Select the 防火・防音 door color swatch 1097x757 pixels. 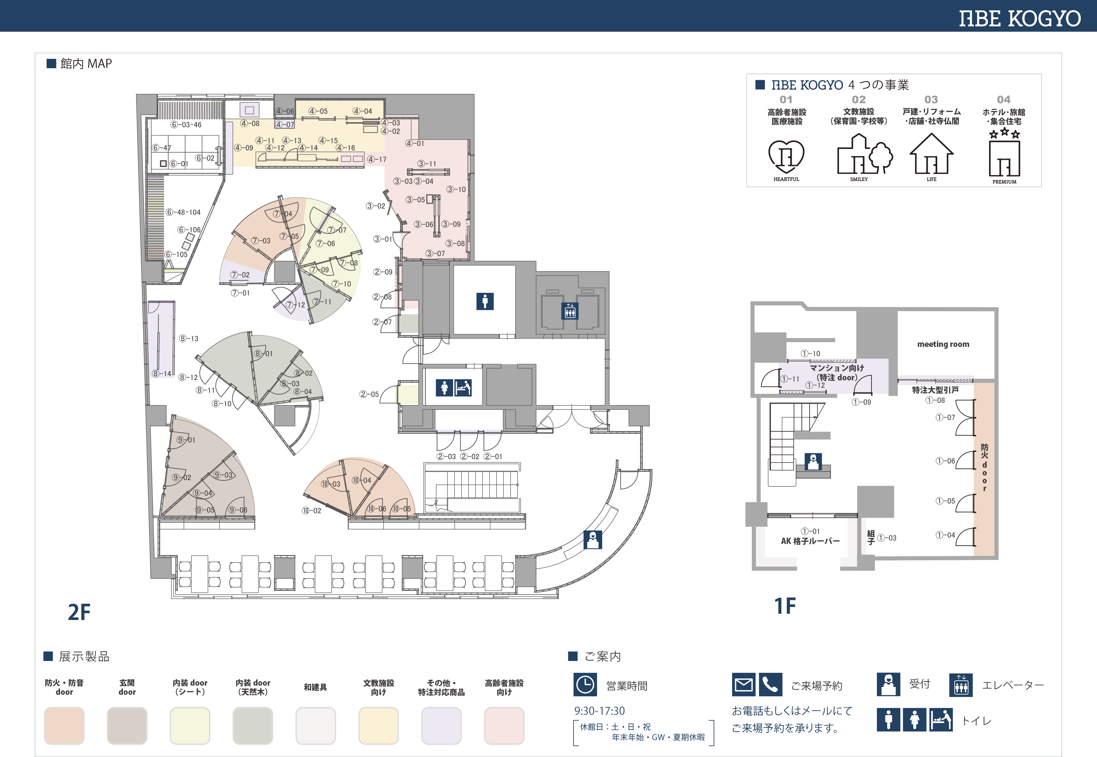click(64, 726)
